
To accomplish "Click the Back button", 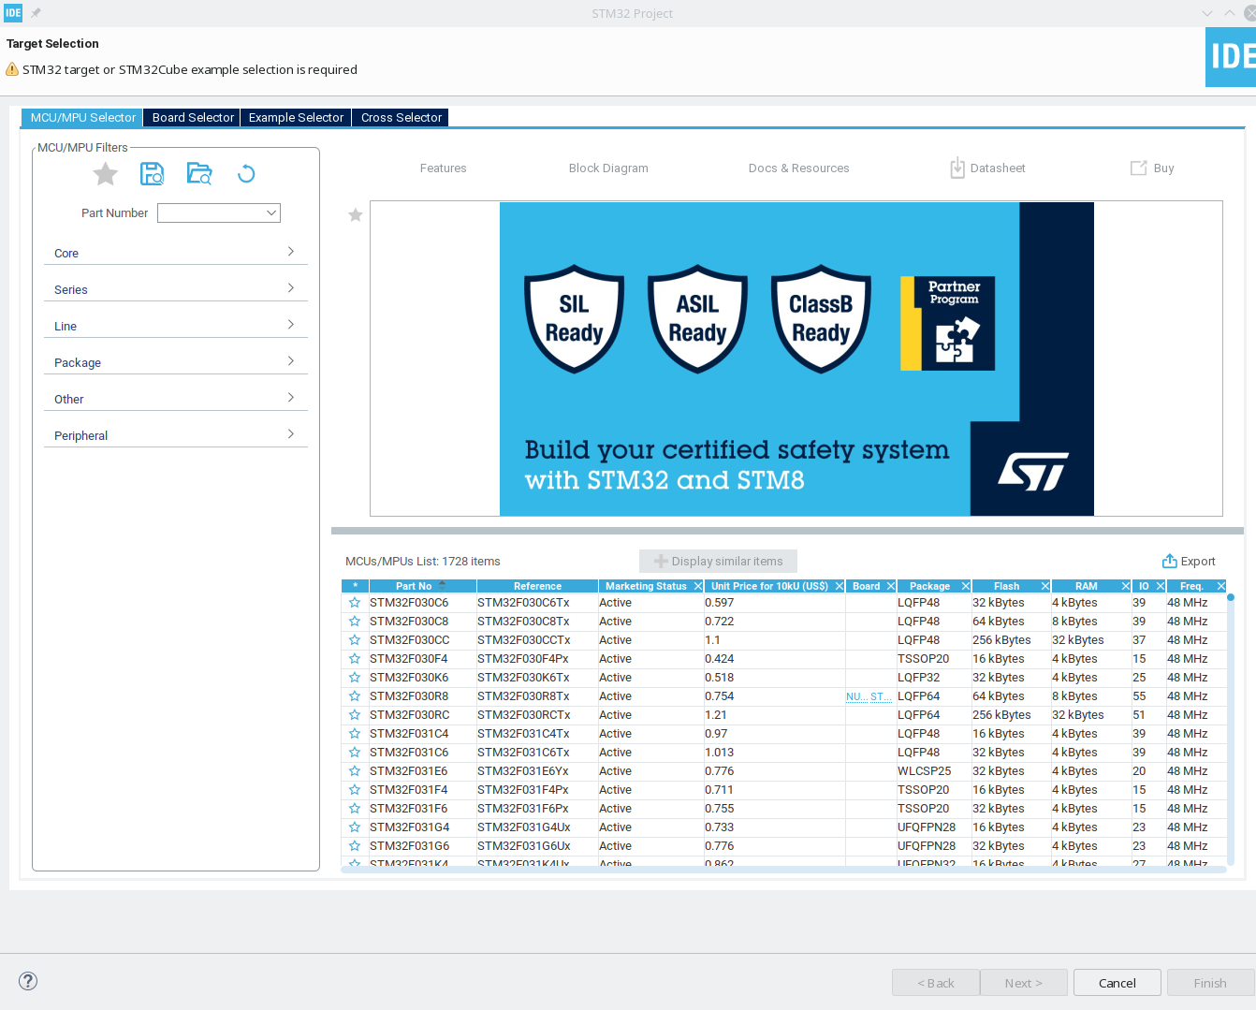I will (x=936, y=983).
